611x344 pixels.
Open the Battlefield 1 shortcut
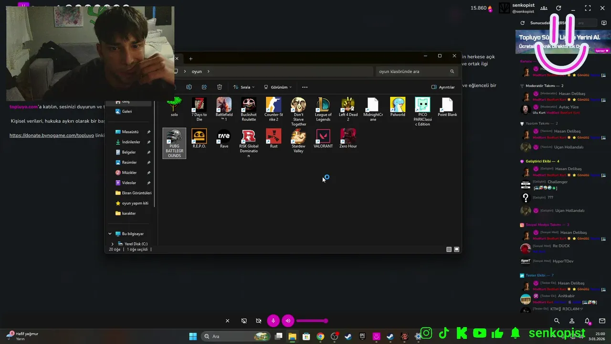tap(224, 109)
